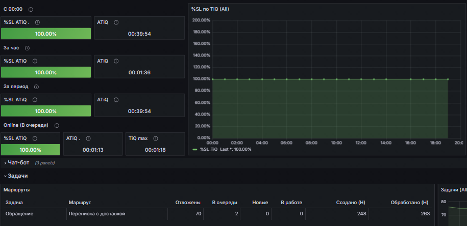This screenshot has height=226, width=467.
Task: Click green %SL ATiQ bar in Online row
Action: click(x=31, y=150)
